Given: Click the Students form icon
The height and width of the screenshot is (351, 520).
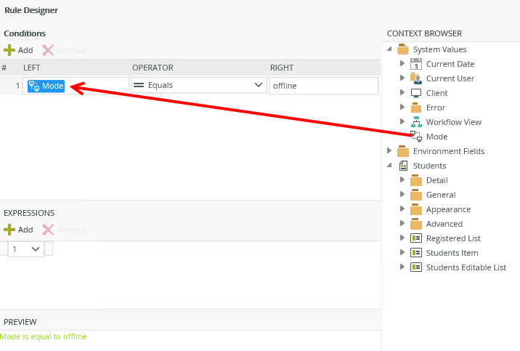Looking at the screenshot, I should [403, 166].
